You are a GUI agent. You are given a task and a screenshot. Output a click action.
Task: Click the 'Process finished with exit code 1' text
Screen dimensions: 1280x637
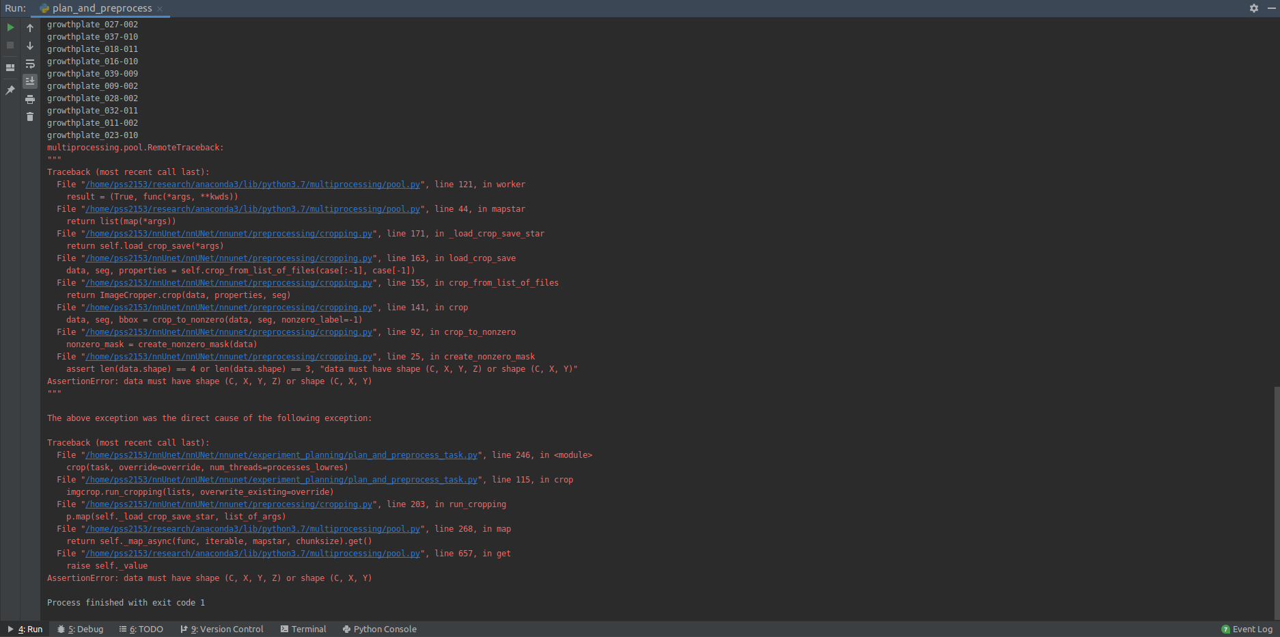[126, 603]
